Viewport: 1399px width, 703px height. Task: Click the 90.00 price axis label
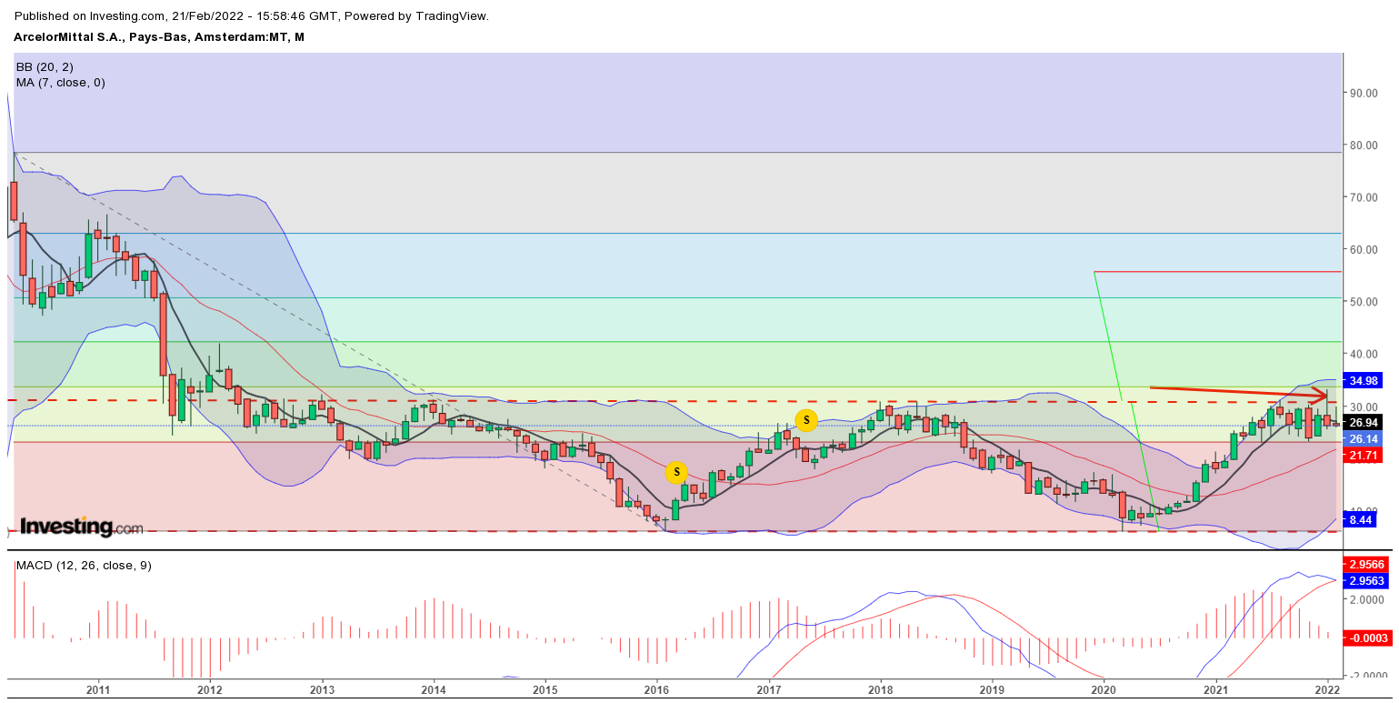(x=1363, y=93)
